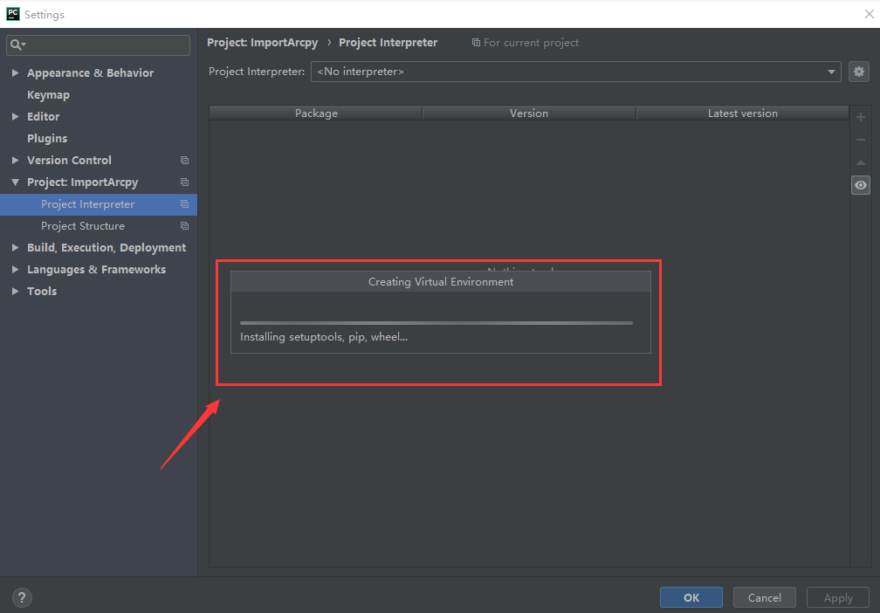The height and width of the screenshot is (613, 880).
Task: Expand the Editor section
Action: [15, 116]
